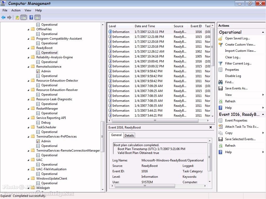Image resolution: width=266 pixels, height=199 pixels.
Task: Toggle the Show/Hide Console Tree toolbar icon
Action: [24, 17]
